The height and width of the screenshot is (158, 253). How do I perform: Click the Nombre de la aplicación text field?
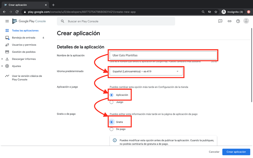click(x=163, y=55)
